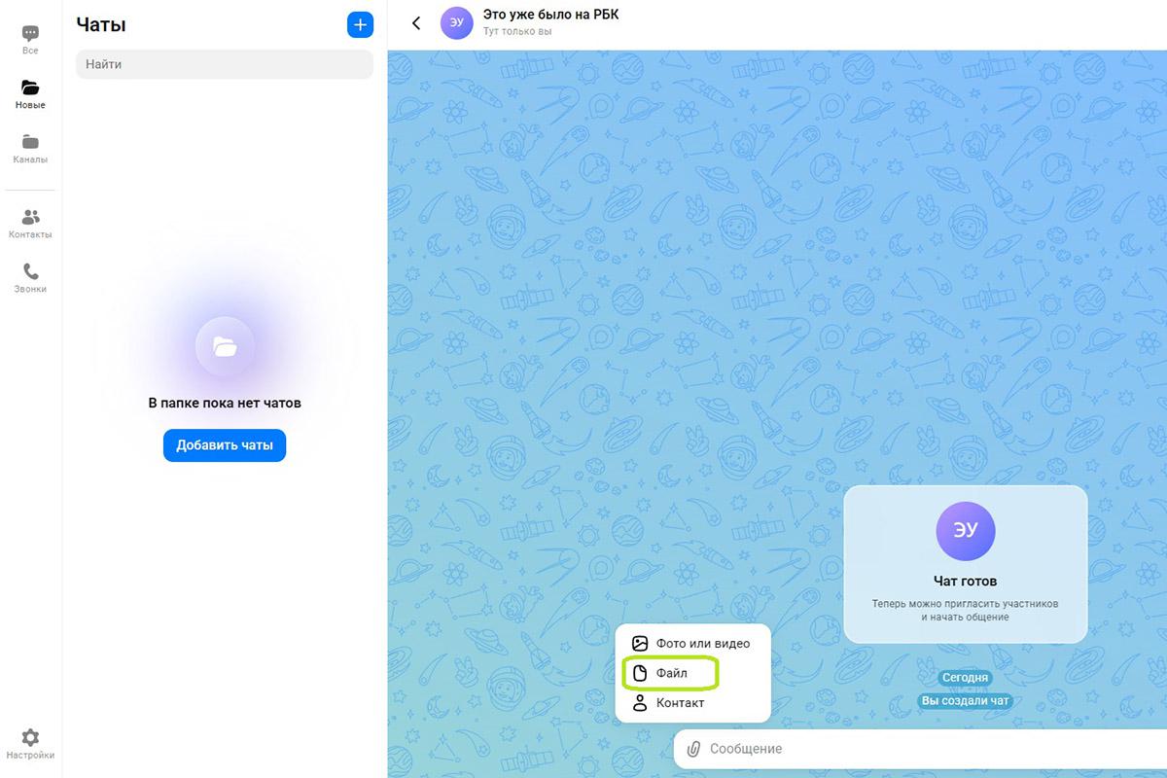
Task: Click the large ЭУ avatar in Чат готов card
Action: [966, 532]
